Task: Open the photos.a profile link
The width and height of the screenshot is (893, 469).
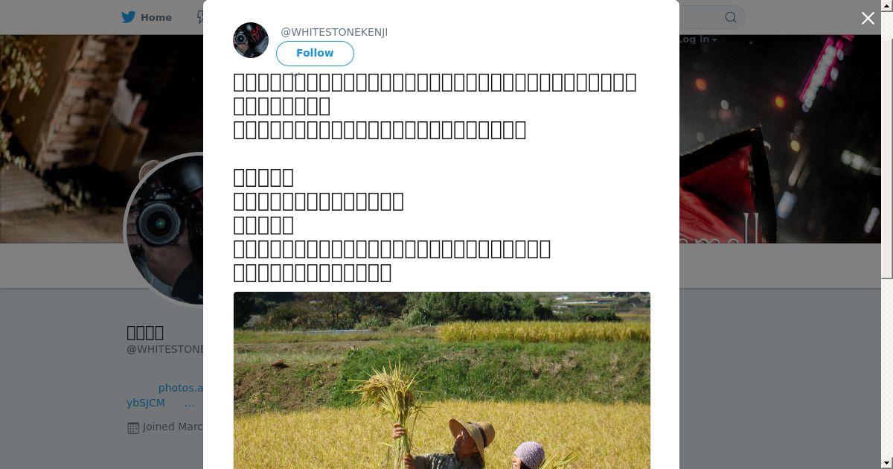Action: [180, 388]
